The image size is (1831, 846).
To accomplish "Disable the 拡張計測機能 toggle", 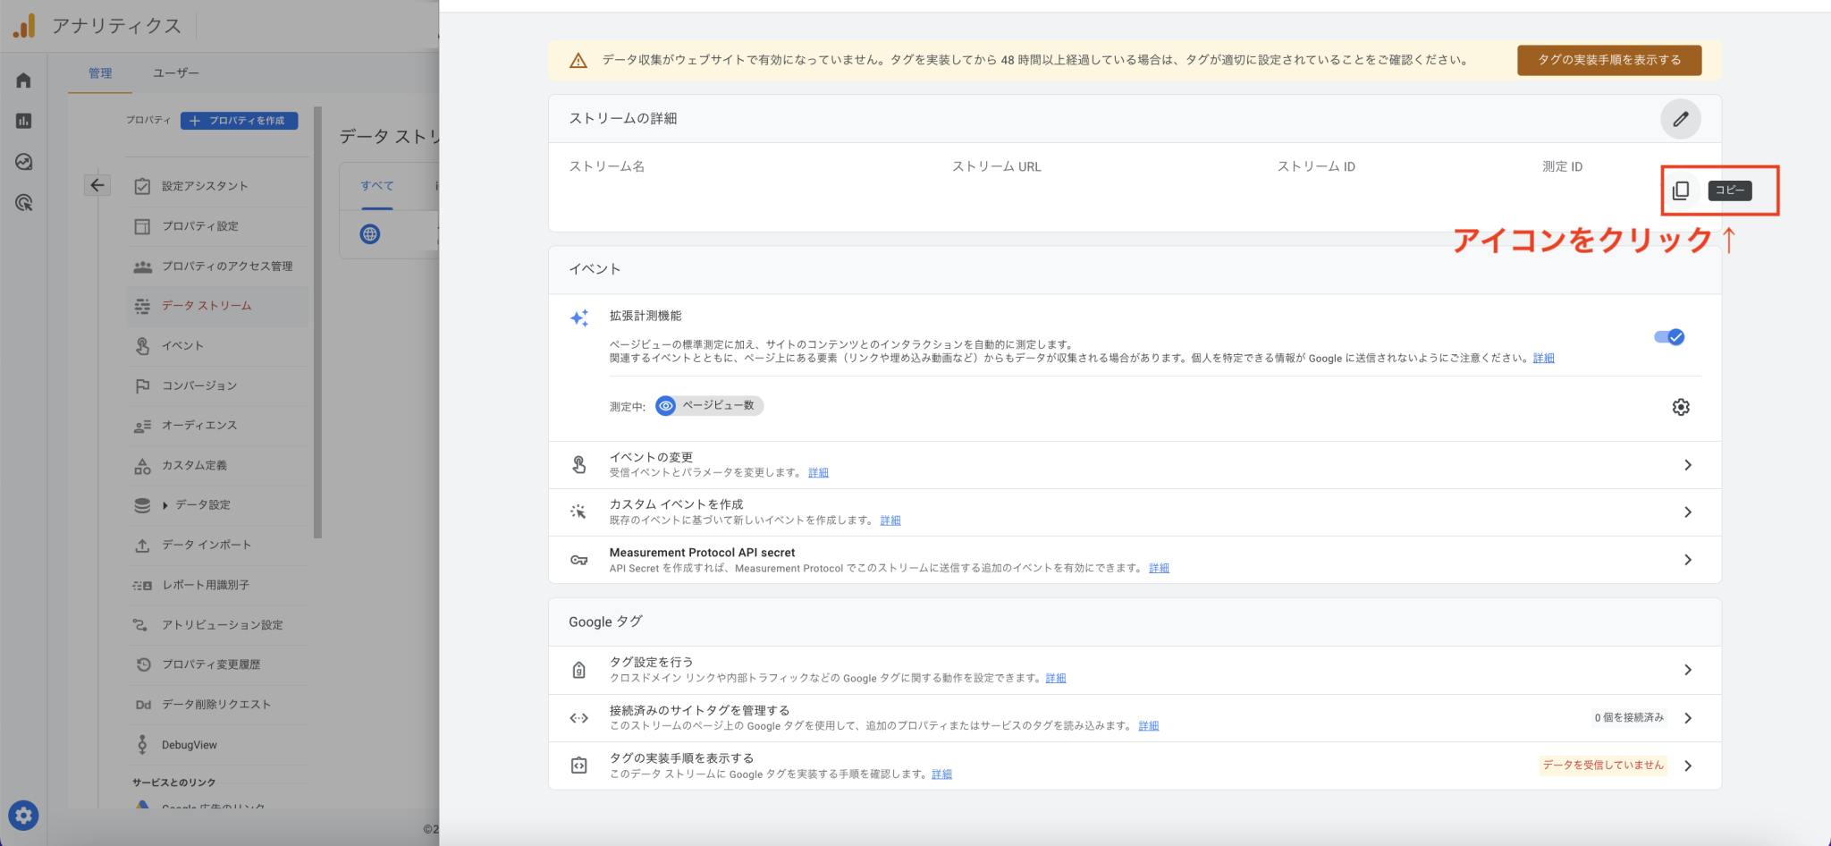I will coord(1670,337).
